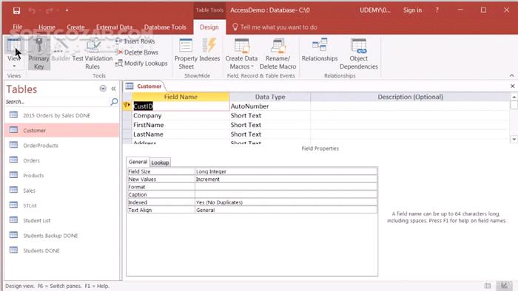Image resolution: width=518 pixels, height=291 pixels.
Task: Switch to the Create ribbon tab
Action: (75, 27)
